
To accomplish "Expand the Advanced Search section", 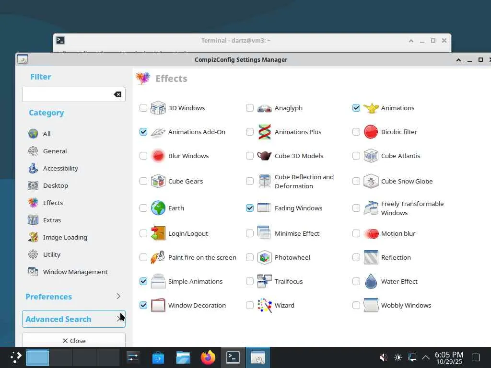I will [x=73, y=319].
